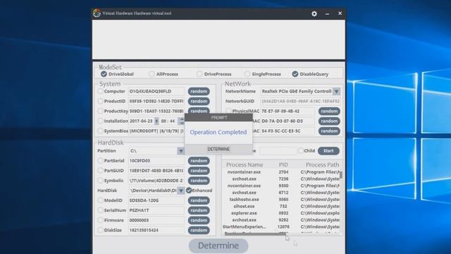Edit the ProductID field
Screen dimensions: 451x254
156,101
